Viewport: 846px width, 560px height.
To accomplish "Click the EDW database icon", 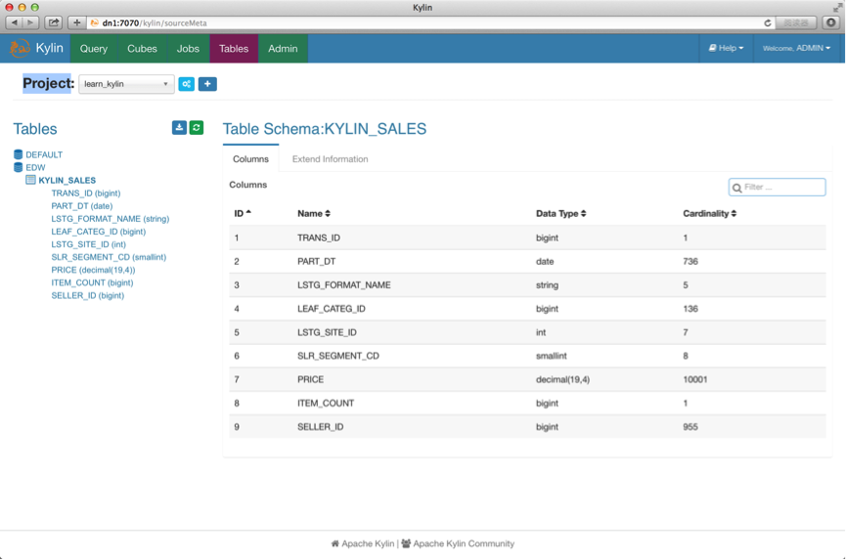I will [x=19, y=168].
